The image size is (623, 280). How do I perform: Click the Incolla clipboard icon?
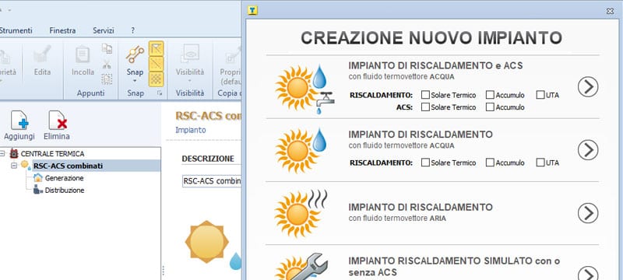(x=83, y=54)
